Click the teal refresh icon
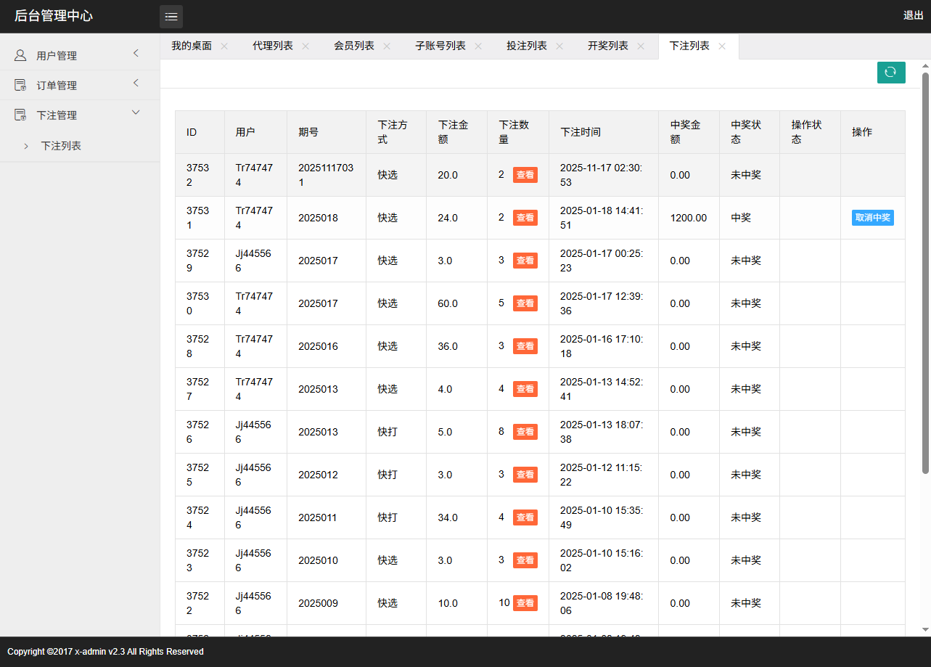The height and width of the screenshot is (667, 931). click(891, 73)
